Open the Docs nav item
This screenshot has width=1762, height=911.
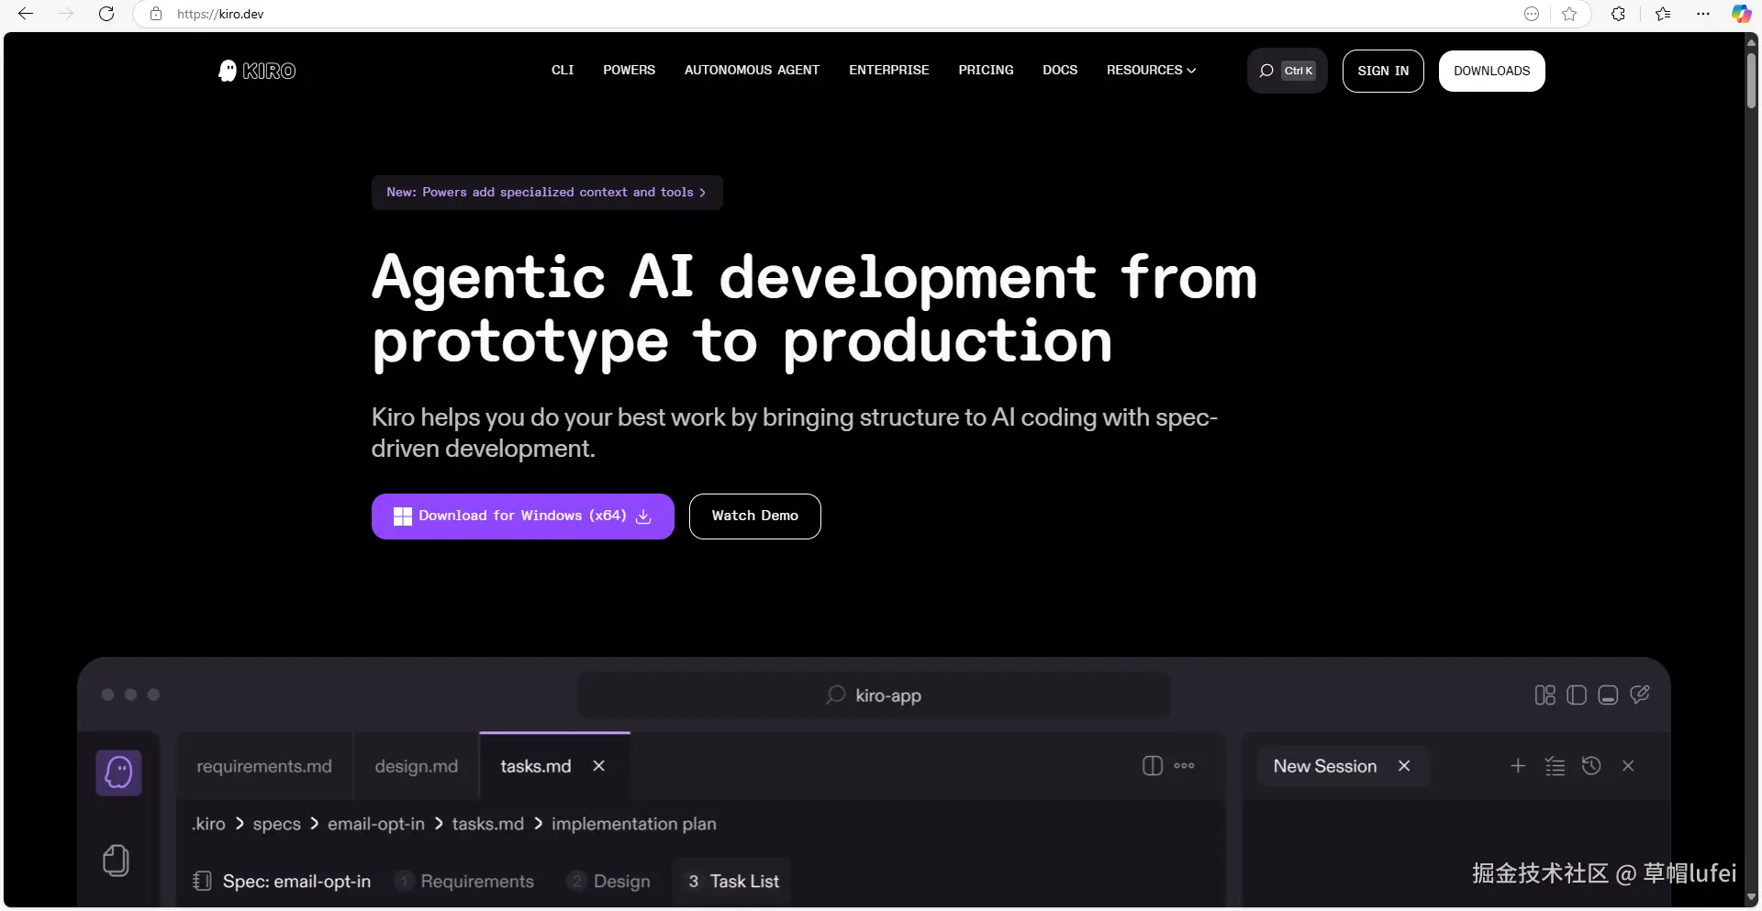click(x=1060, y=71)
